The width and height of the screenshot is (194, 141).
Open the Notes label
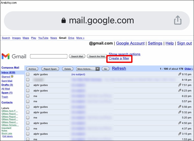4,131
